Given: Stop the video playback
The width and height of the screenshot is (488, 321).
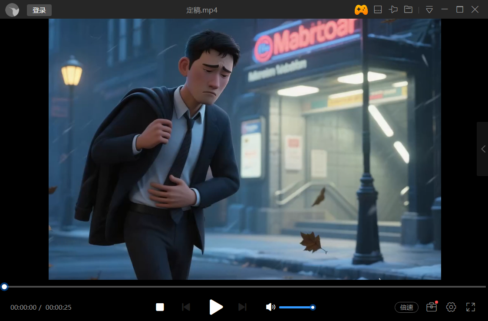Looking at the screenshot, I should point(160,307).
